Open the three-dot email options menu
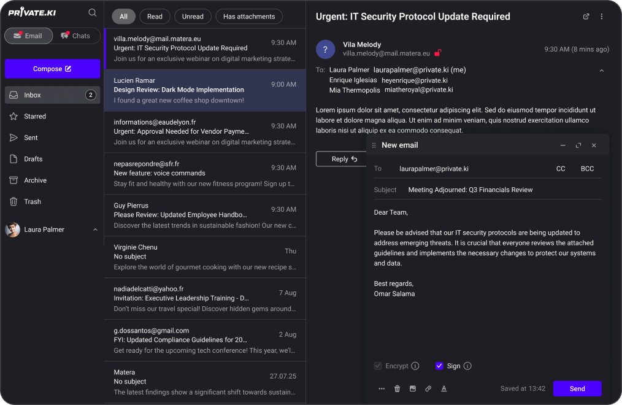The width and height of the screenshot is (622, 405). click(601, 17)
